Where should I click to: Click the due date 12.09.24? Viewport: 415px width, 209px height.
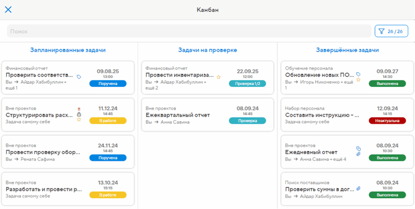(387, 108)
